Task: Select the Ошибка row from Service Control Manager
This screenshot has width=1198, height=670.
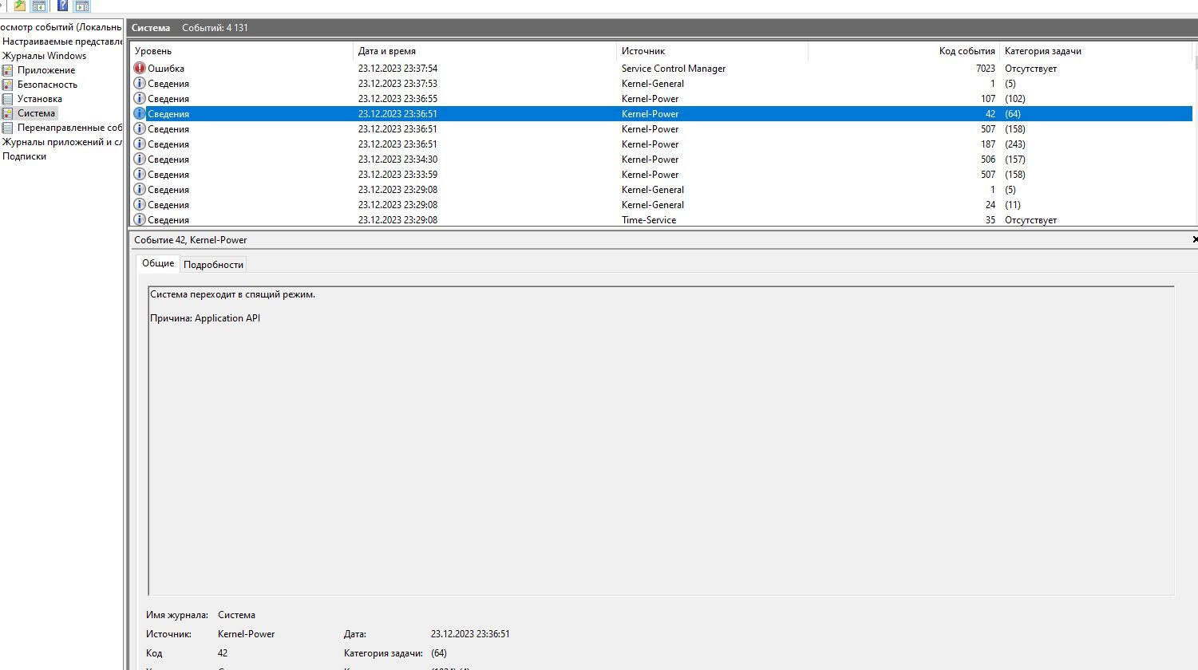Action: (661, 69)
